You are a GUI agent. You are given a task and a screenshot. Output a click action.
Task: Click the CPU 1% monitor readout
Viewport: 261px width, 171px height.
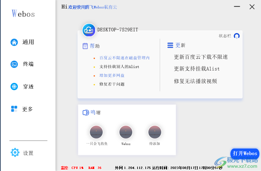(78, 168)
